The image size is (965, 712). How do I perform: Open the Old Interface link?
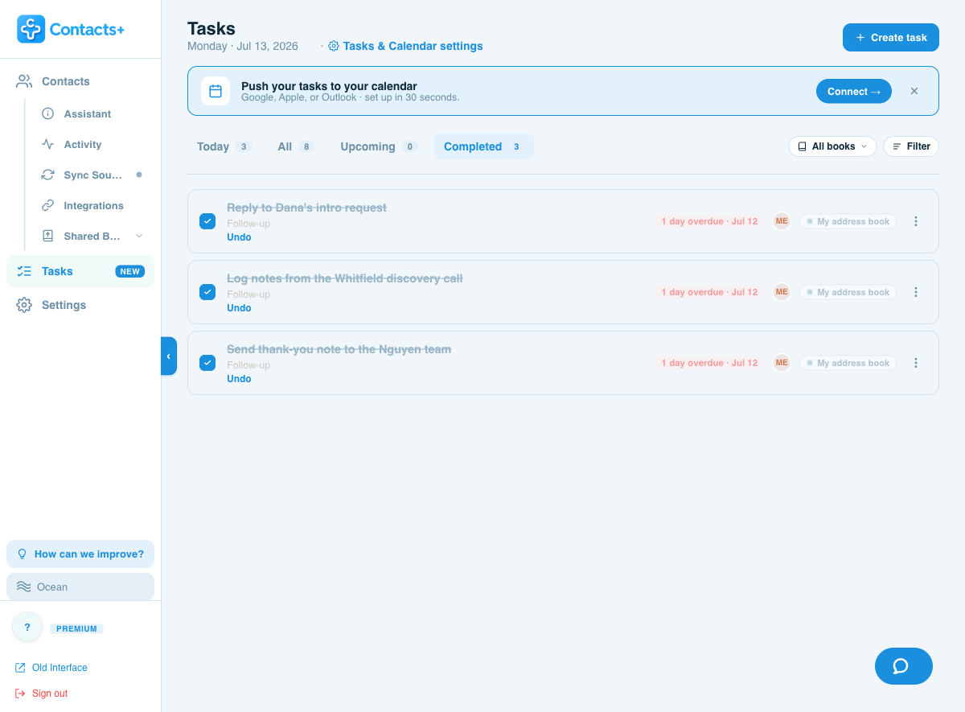pyautogui.click(x=51, y=668)
